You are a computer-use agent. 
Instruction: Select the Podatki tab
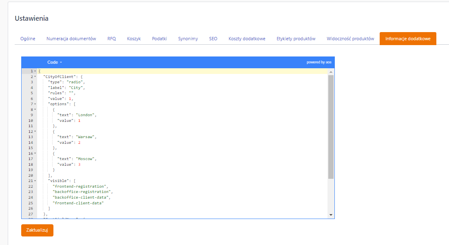click(x=159, y=39)
